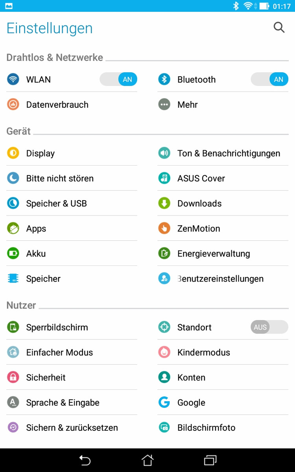This screenshot has width=295, height=472.
Task: Open the recent apps overview button
Action: click(210, 460)
